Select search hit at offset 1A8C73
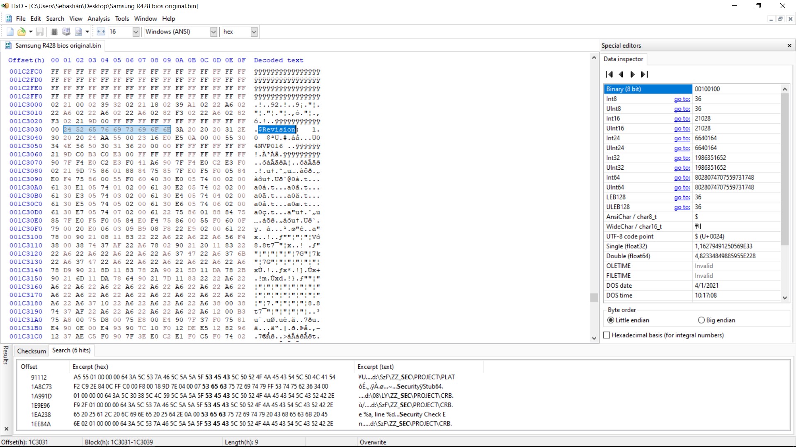This screenshot has height=447, width=796. coord(41,387)
